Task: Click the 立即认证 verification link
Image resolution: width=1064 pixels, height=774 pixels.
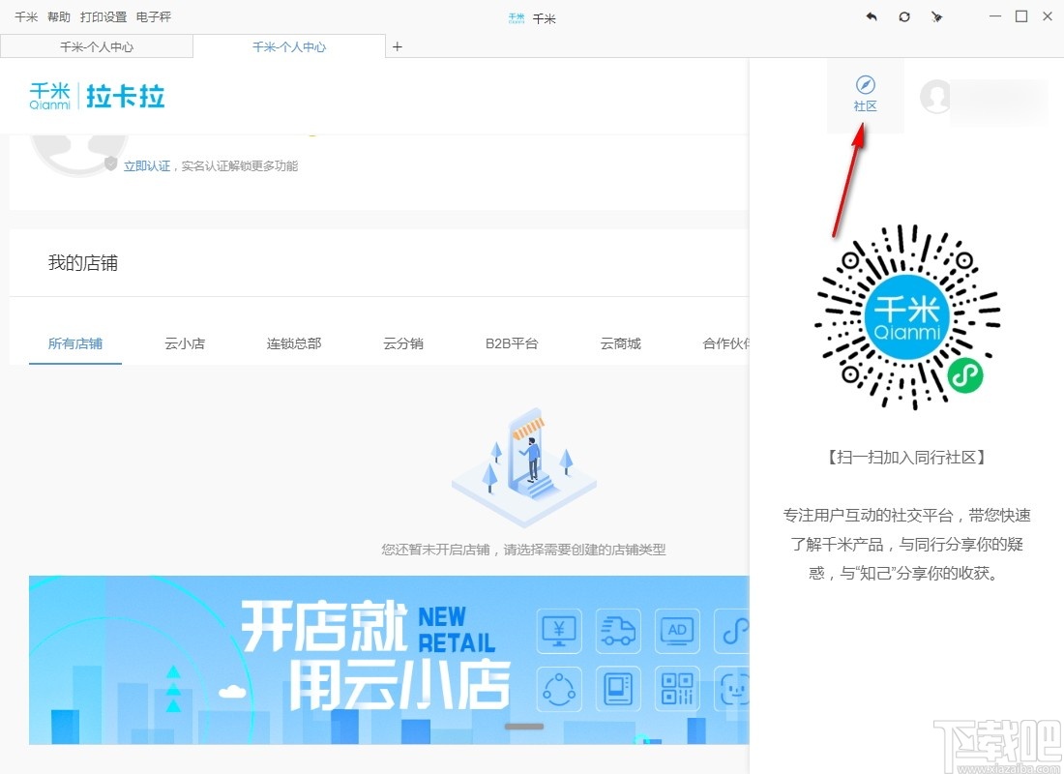Action: [147, 165]
